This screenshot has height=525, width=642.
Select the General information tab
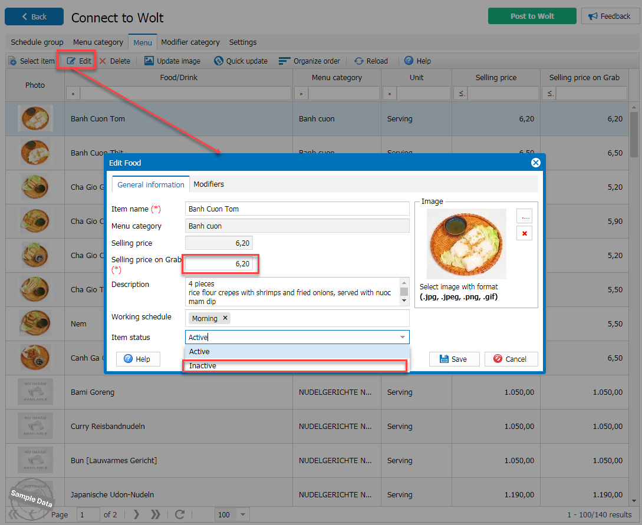click(151, 184)
